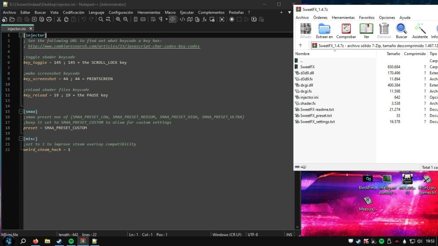This screenshot has height=246, width=438.
Task: Click the Replace icon next to Find
Action: click(108, 20)
